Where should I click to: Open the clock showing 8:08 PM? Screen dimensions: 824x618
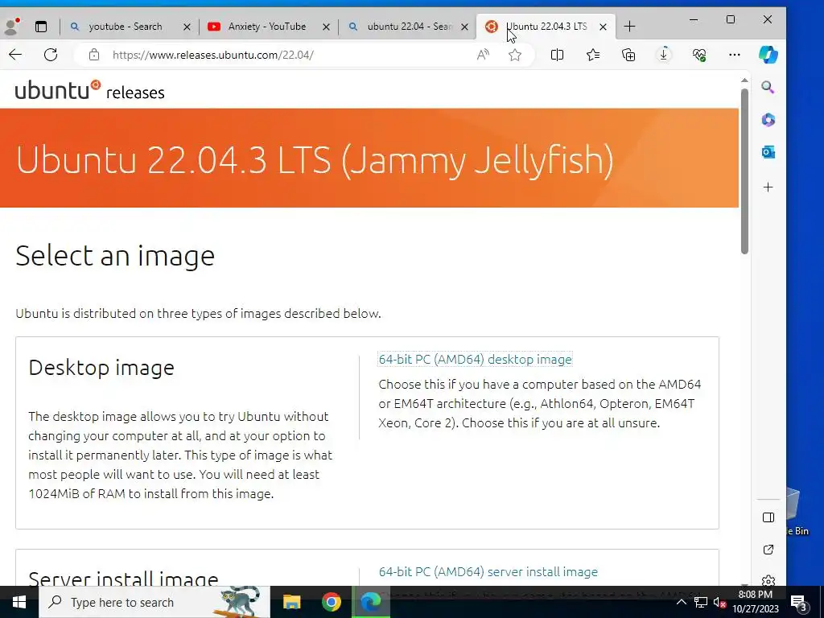pos(755,602)
